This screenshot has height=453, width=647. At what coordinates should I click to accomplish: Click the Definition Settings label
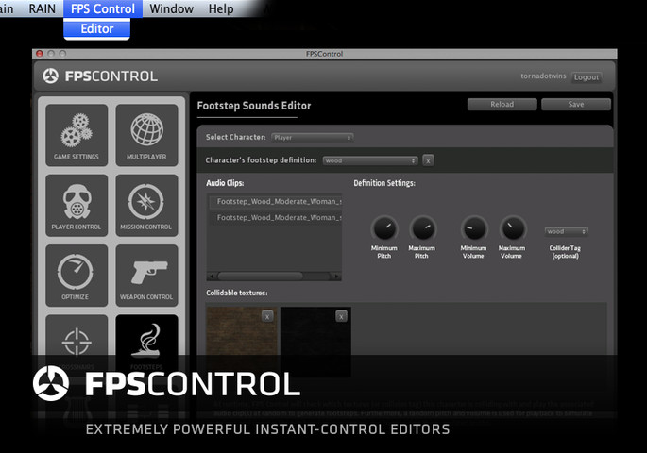384,183
